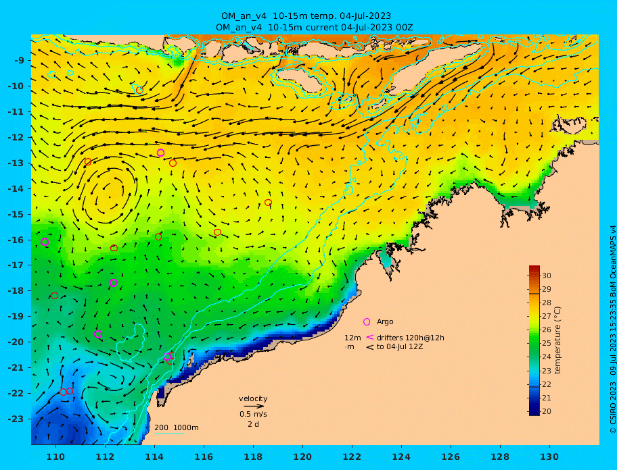Click latitude axis label '-23'
Viewport: 617px width, 470px height.
(16, 419)
